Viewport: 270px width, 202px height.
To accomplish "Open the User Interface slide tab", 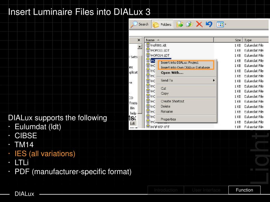I will click(206, 190).
